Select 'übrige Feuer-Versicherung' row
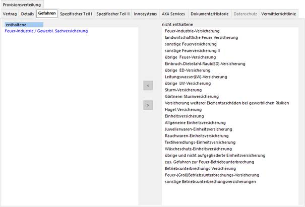 click(x=191, y=57)
